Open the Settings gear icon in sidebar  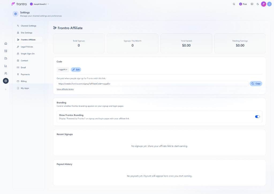tap(6, 81)
